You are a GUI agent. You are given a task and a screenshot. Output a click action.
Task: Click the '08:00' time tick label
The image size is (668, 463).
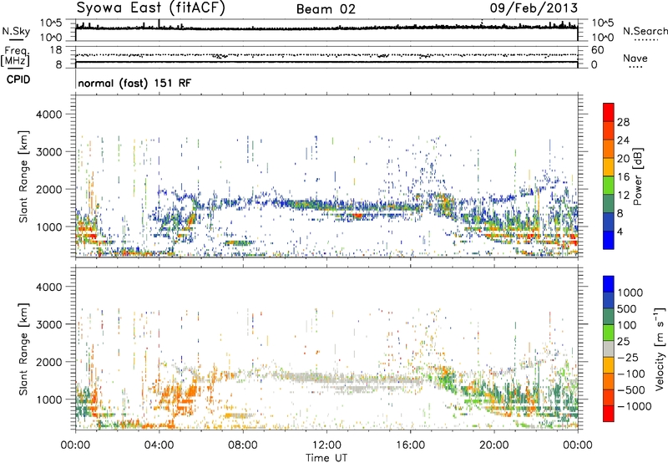tap(242, 445)
